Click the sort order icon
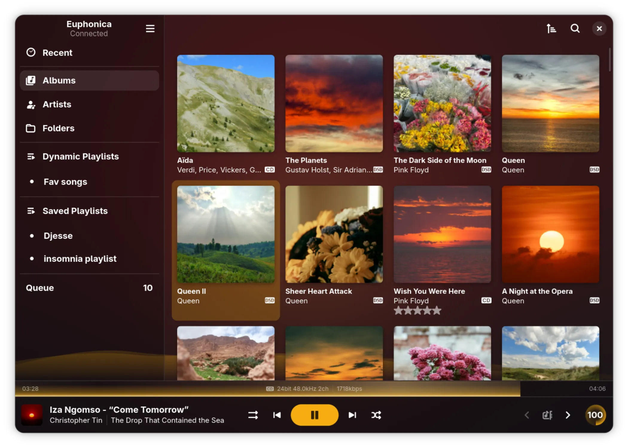 551,29
